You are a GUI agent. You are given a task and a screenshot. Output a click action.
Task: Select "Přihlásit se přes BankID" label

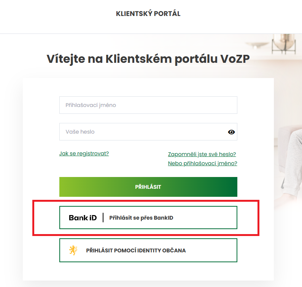[141, 218]
